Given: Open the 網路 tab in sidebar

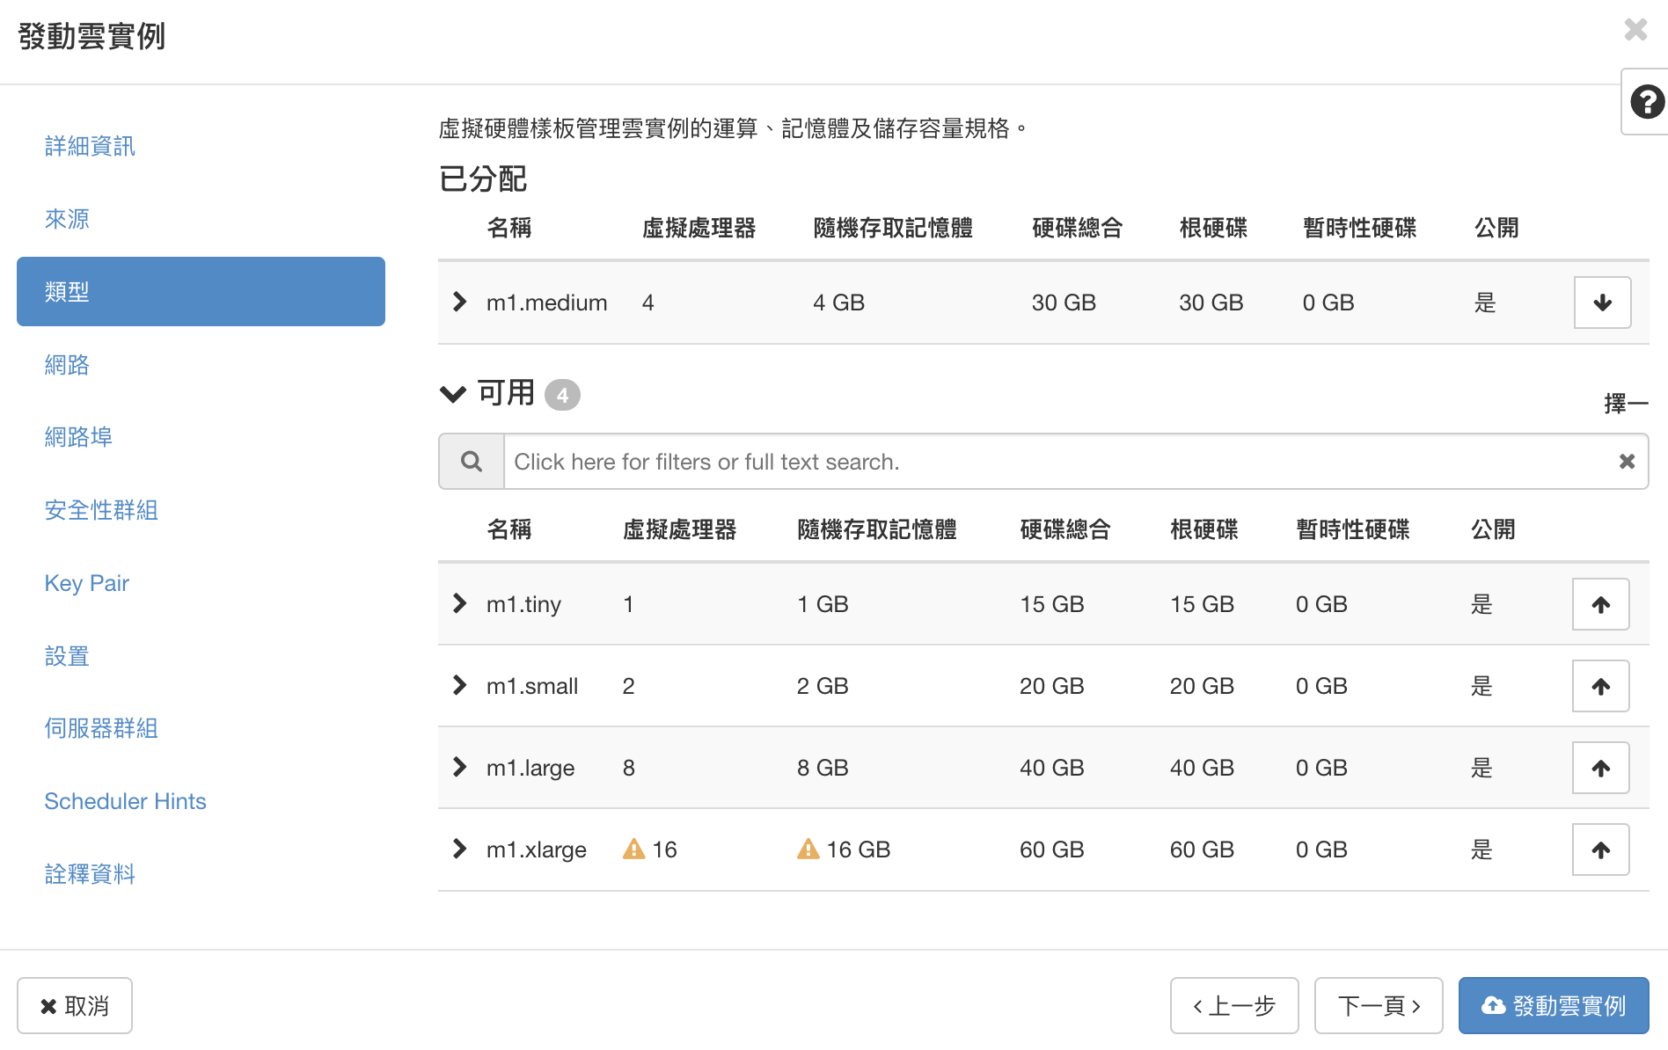Looking at the screenshot, I should (x=67, y=364).
